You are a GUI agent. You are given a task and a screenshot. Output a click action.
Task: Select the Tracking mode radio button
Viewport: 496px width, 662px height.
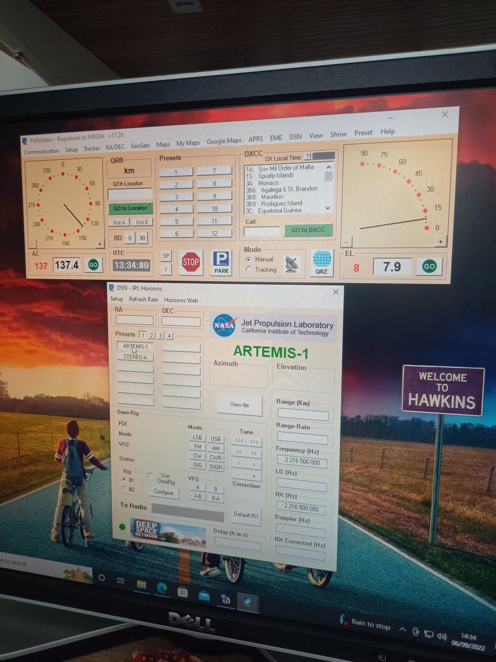[x=249, y=269]
